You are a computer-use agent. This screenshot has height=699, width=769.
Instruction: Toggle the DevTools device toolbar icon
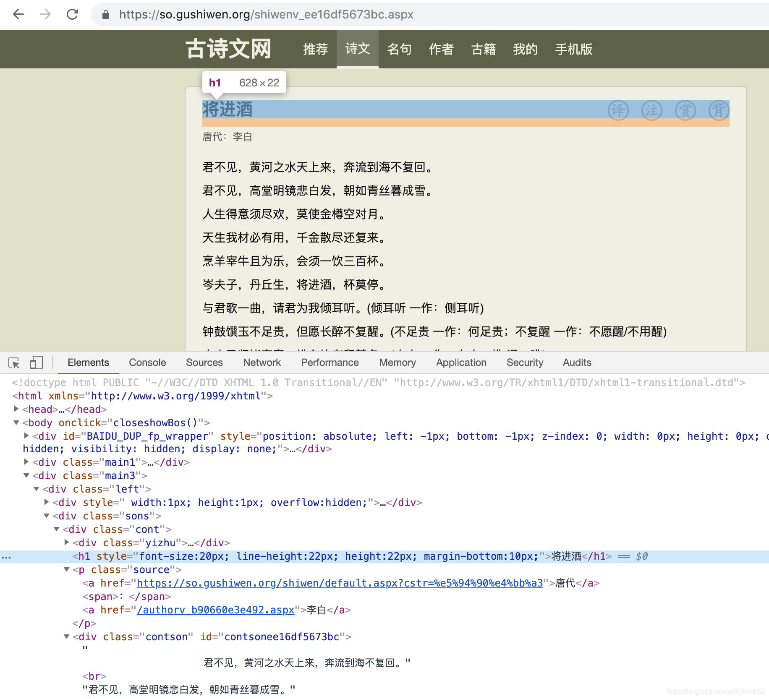coord(37,363)
